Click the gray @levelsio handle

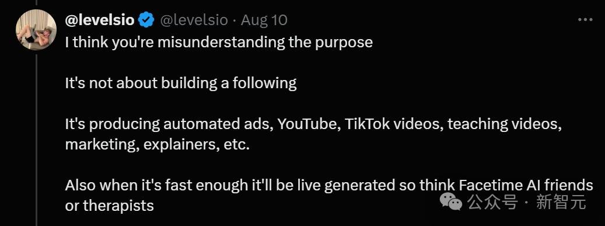(x=194, y=20)
